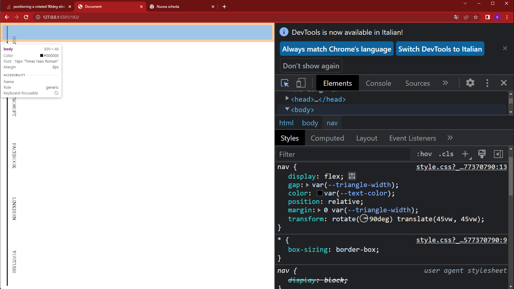Toggle the .cls class editor

(x=446, y=154)
